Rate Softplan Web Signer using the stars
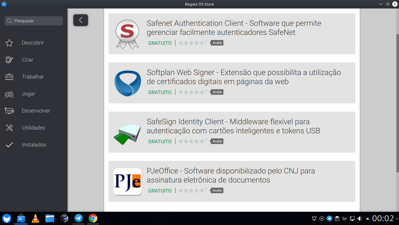The height and width of the screenshot is (225, 399). 191,92
